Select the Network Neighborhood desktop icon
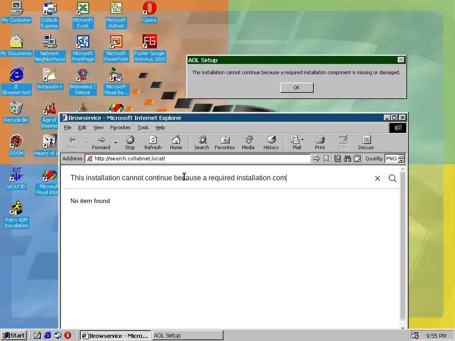 [x=50, y=48]
